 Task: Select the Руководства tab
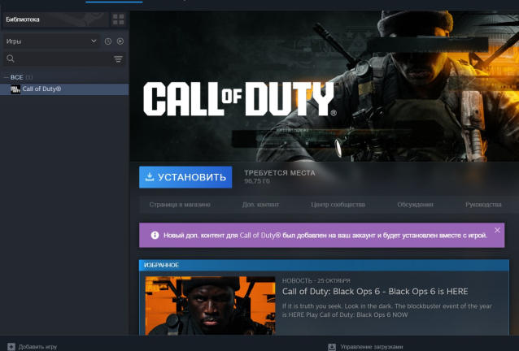(483, 205)
